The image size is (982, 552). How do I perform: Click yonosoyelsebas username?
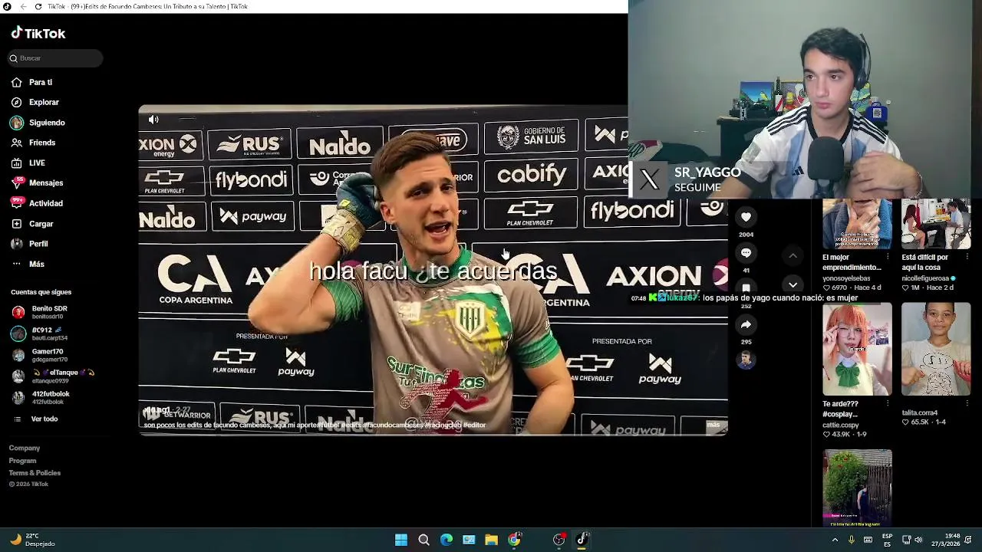846,278
